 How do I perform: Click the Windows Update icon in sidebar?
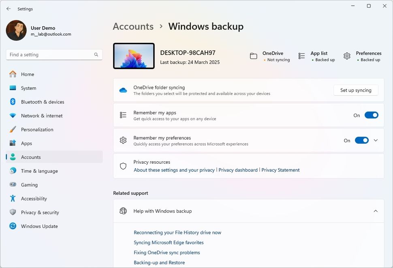(x=13, y=226)
